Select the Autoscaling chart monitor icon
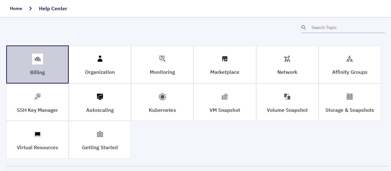The height and width of the screenshot is (171, 391). click(100, 97)
